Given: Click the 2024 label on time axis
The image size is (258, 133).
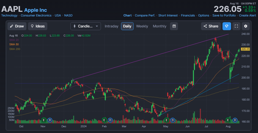Looking at the screenshot, I should click(x=83, y=126).
